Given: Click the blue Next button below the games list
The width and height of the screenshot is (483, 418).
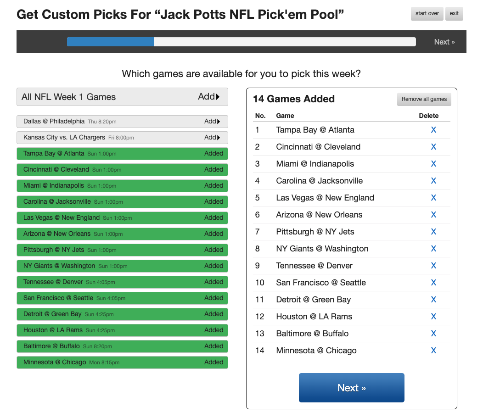Looking at the screenshot, I should pos(351,388).
